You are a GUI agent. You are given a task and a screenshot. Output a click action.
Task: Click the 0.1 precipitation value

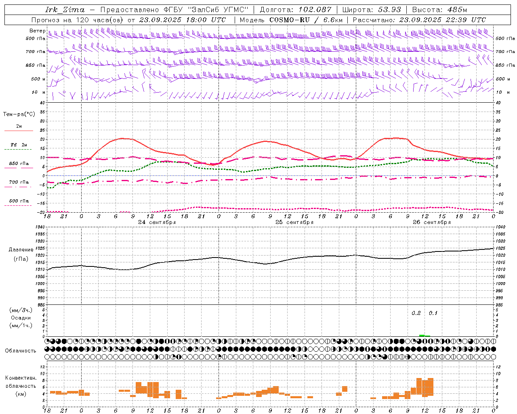point(433,313)
